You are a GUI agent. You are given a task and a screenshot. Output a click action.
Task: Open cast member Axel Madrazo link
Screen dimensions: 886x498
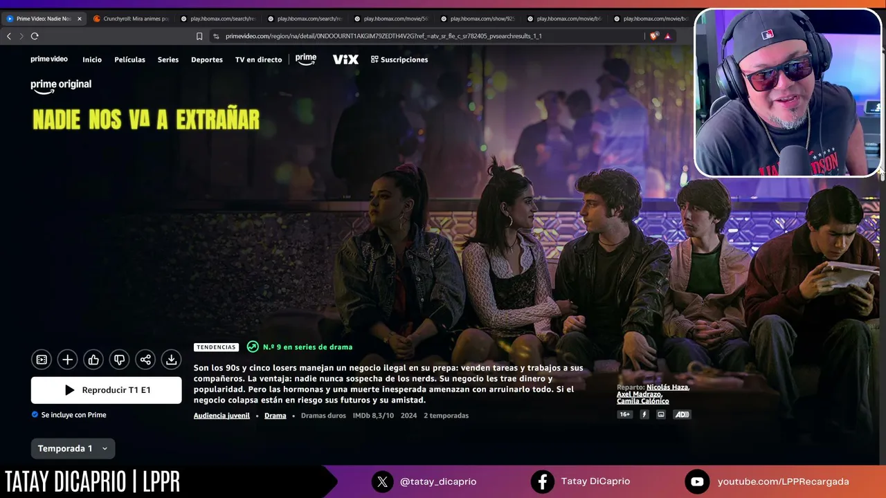pos(640,394)
